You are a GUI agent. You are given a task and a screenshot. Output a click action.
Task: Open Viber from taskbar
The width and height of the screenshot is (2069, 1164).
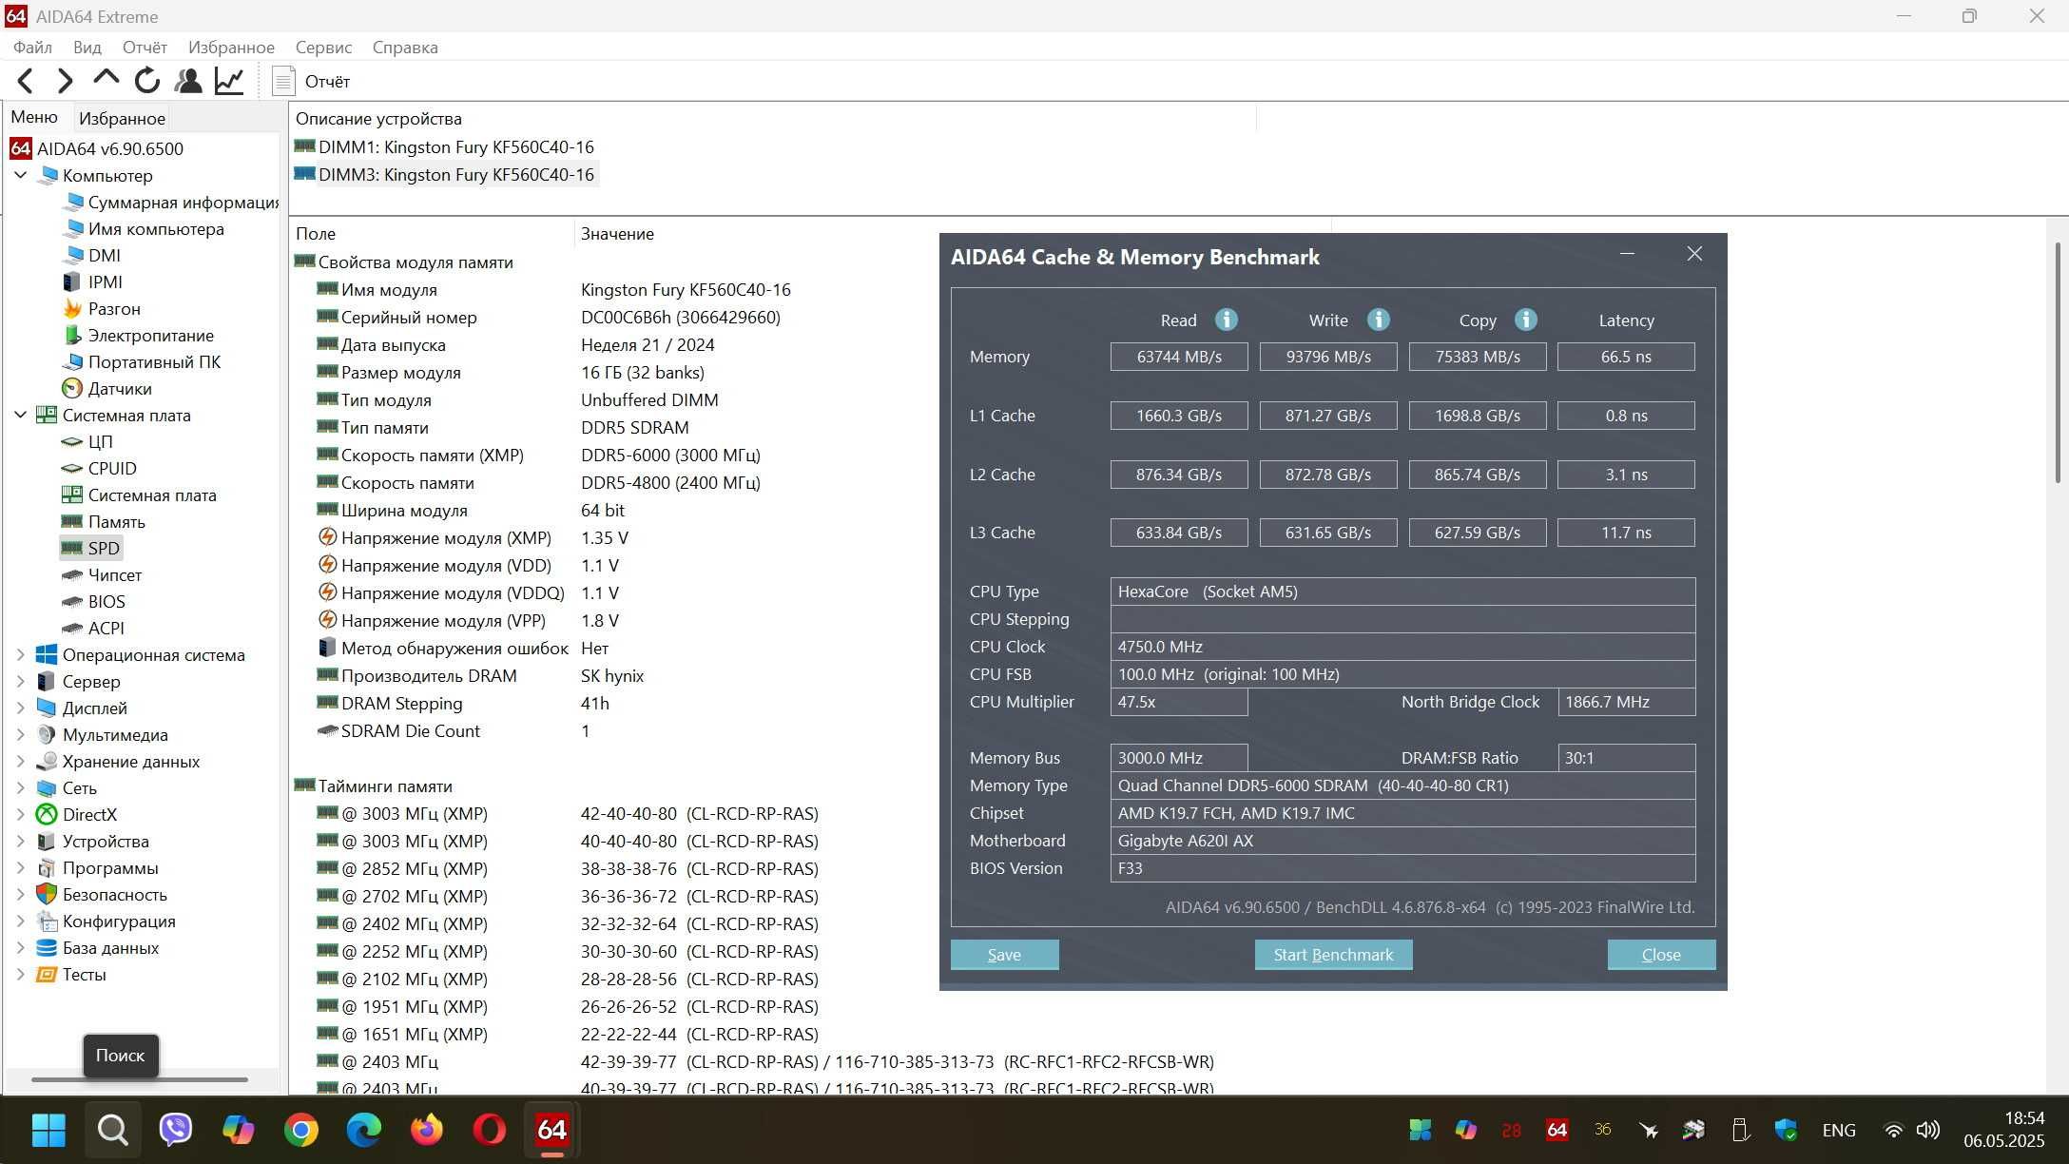[175, 1130]
